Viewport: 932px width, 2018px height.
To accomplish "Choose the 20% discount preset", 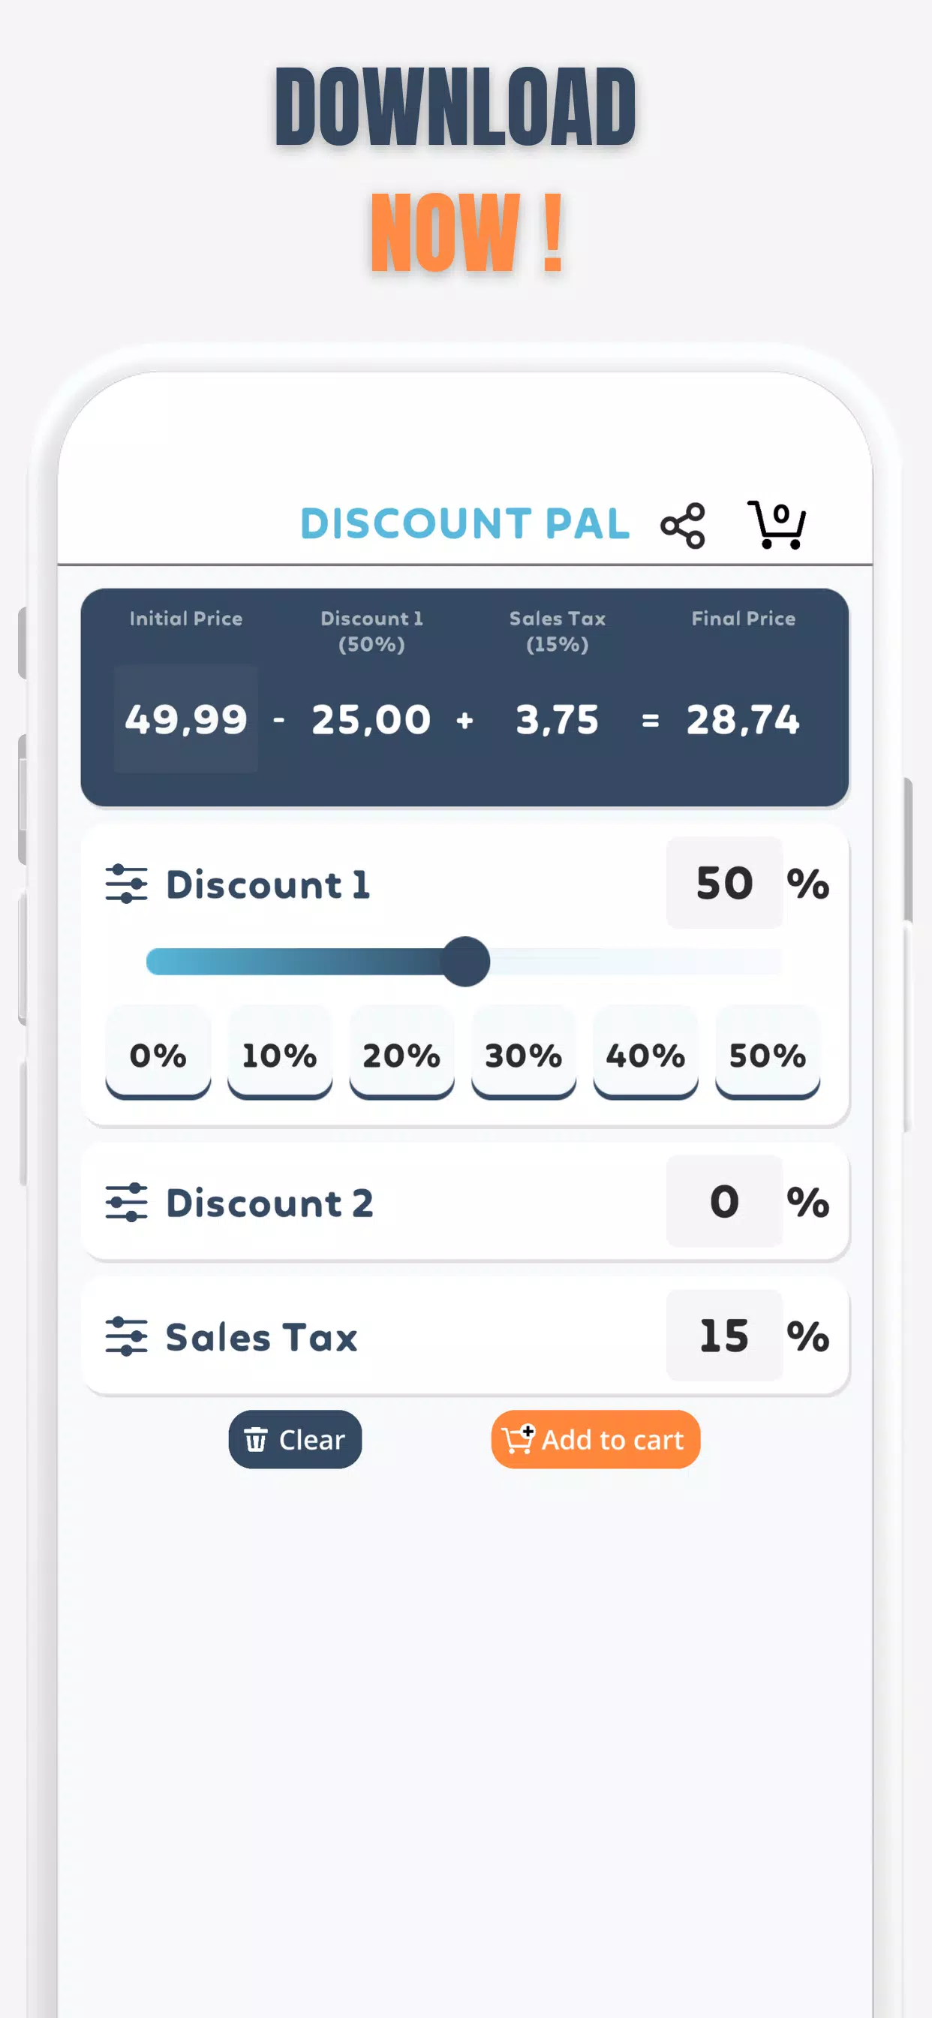I will coord(401,1055).
